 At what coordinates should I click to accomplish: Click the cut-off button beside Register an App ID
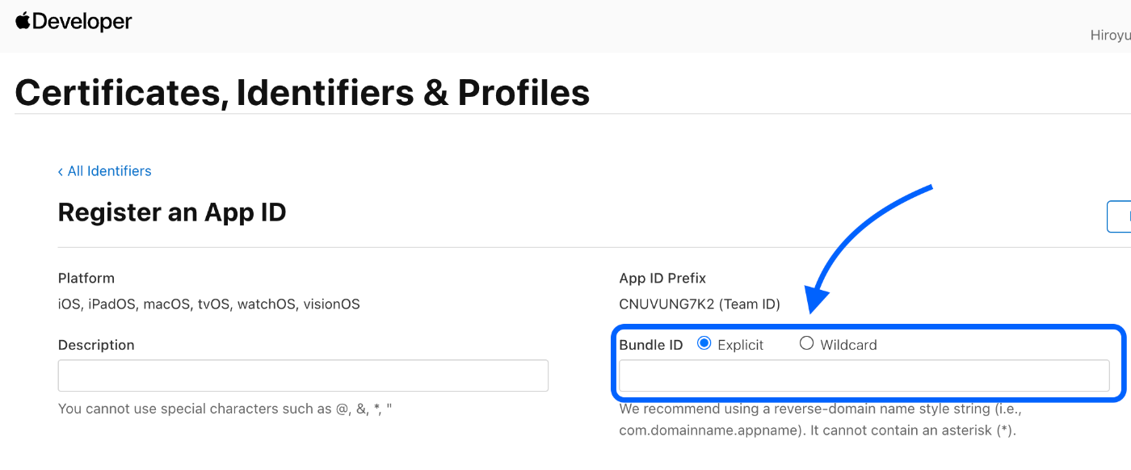[1119, 216]
